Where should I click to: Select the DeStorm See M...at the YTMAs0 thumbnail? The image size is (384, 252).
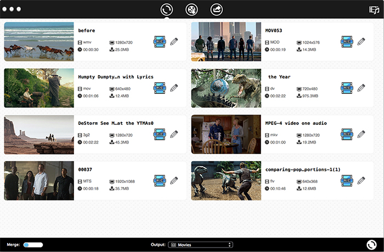click(39, 134)
